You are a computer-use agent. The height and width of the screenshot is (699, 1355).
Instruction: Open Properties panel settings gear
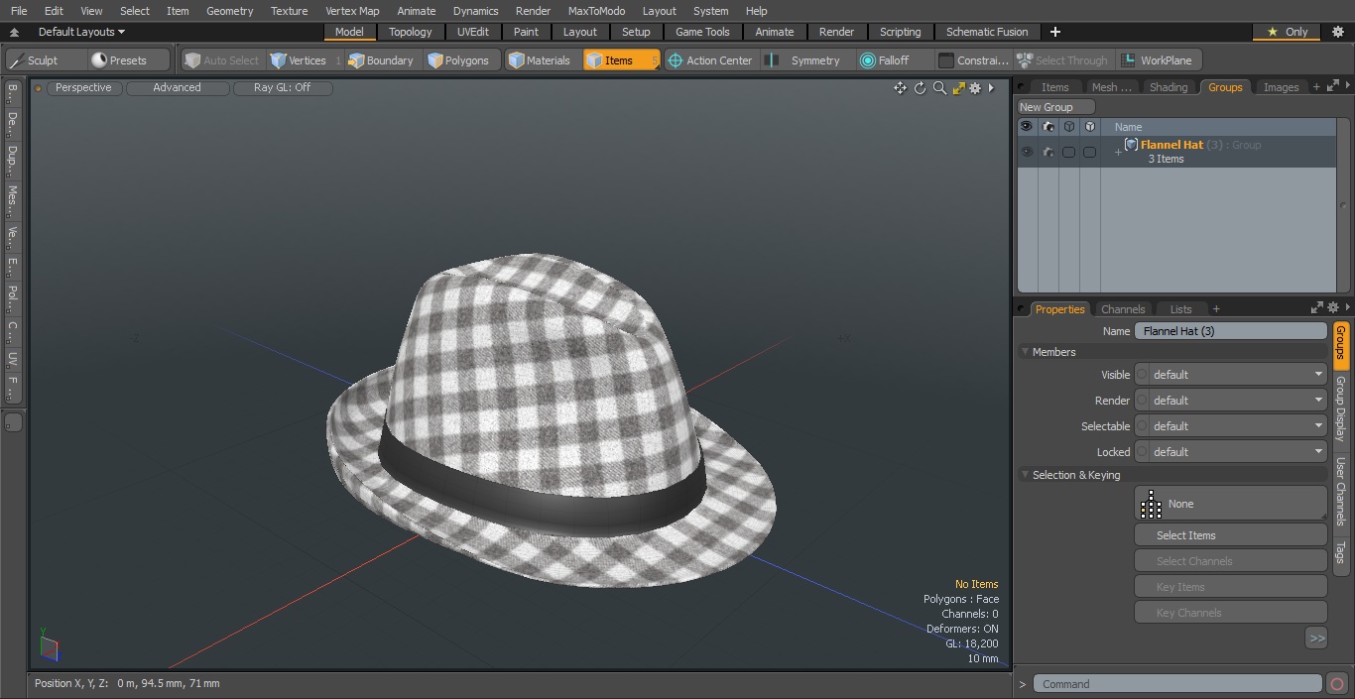[1333, 308]
